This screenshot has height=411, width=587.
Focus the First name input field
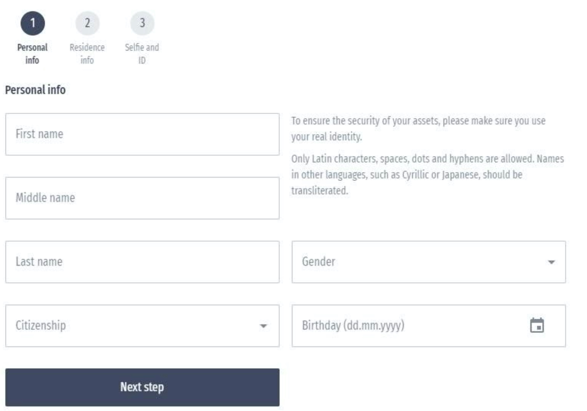pos(142,134)
